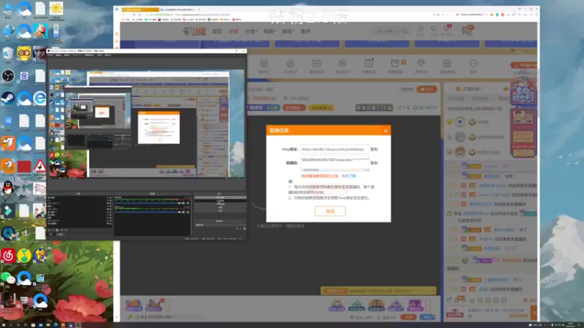Click the blue 点此了解 link in dialog

pos(349,176)
